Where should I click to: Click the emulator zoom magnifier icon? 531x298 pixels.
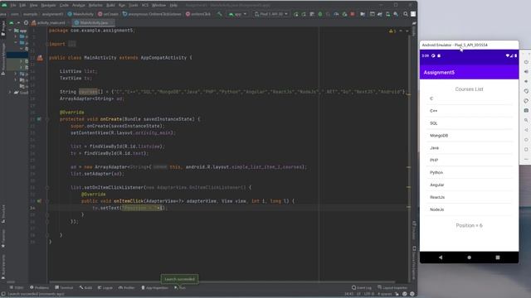click(x=526, y=120)
